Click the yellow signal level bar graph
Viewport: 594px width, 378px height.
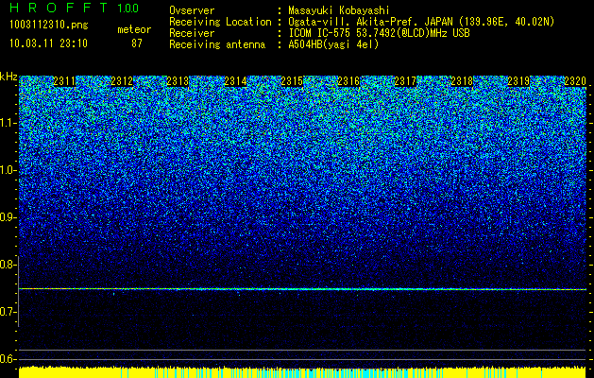pos(302,372)
